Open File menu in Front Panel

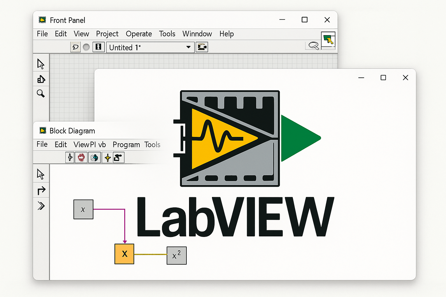click(x=42, y=34)
